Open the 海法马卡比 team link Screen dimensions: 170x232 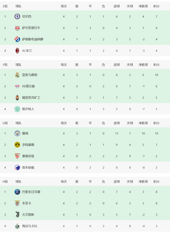pyautogui.click(x=30, y=226)
